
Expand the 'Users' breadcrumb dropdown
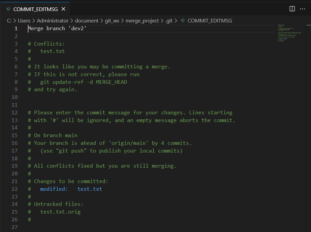click(x=24, y=21)
